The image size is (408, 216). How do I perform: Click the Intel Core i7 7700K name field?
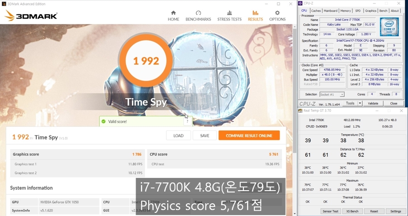[347, 20]
